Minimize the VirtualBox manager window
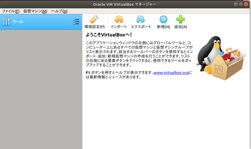This screenshot has width=251, height=149. 235,4
